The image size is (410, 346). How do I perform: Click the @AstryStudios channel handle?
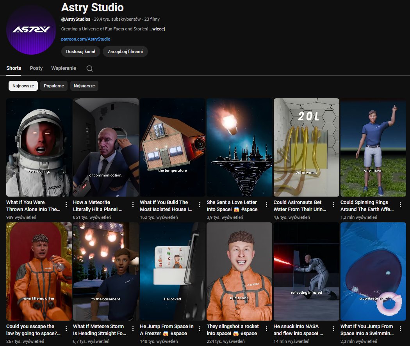76,19
